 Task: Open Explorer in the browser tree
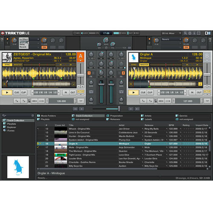pyautogui.click(x=12, y=127)
